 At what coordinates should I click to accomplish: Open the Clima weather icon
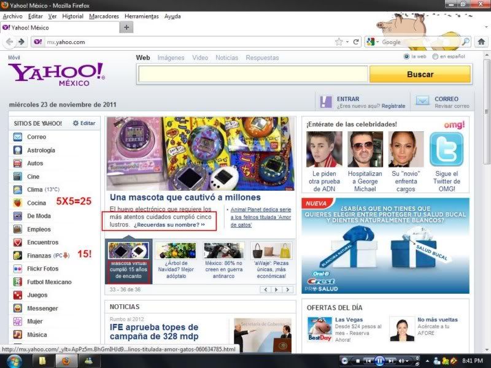[18, 190]
